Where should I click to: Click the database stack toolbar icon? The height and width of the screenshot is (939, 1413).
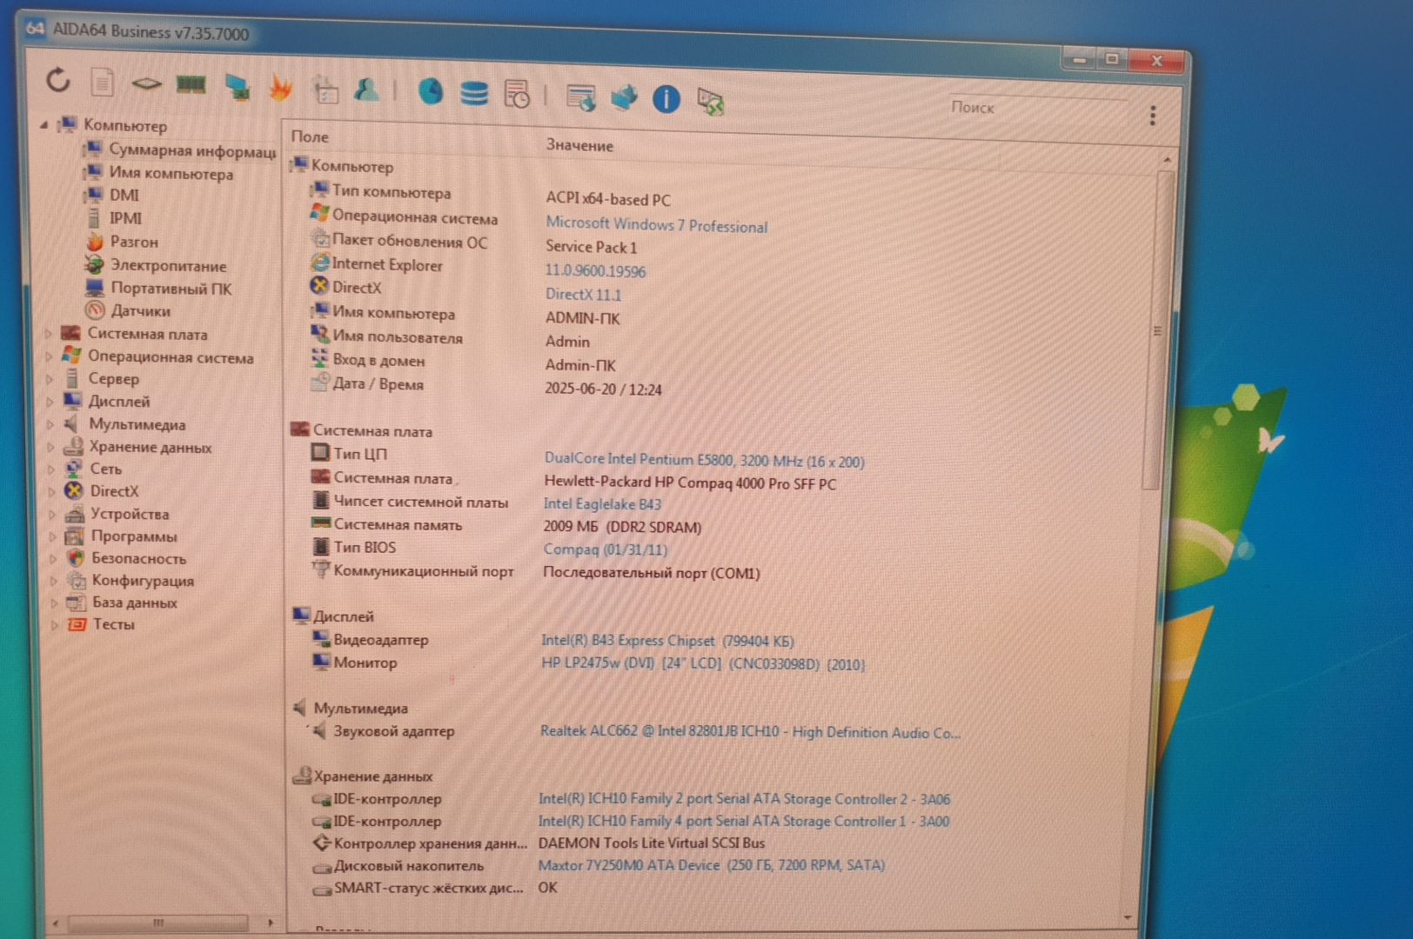(474, 92)
